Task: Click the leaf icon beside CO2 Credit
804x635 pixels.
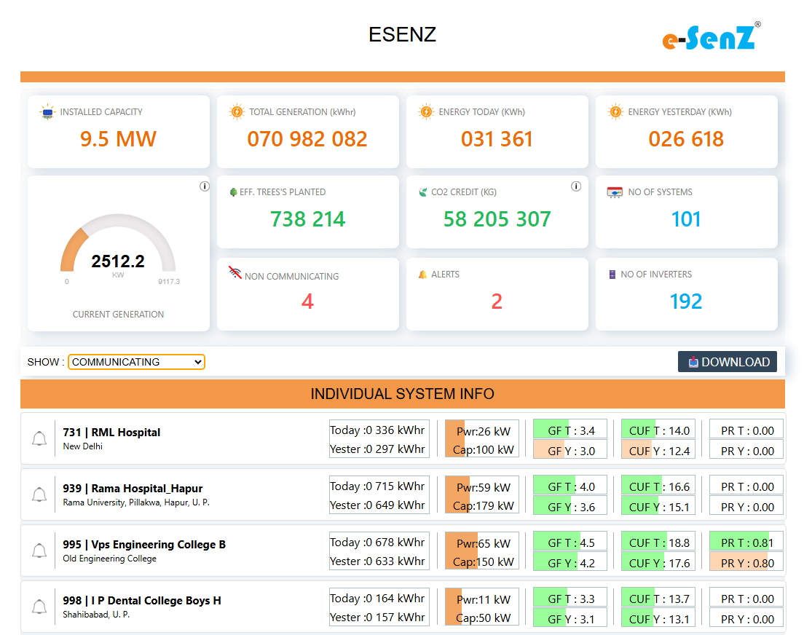Action: (x=423, y=192)
